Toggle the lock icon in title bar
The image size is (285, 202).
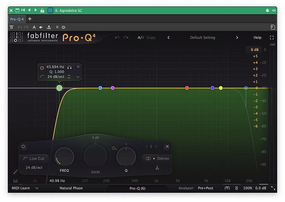[42, 10]
